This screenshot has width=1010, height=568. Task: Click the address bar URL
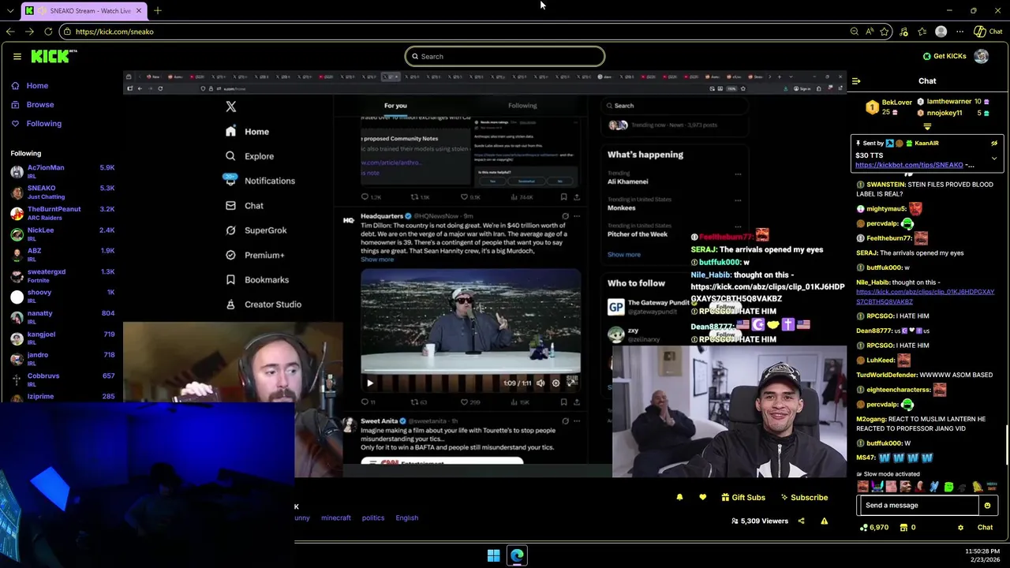pos(114,32)
